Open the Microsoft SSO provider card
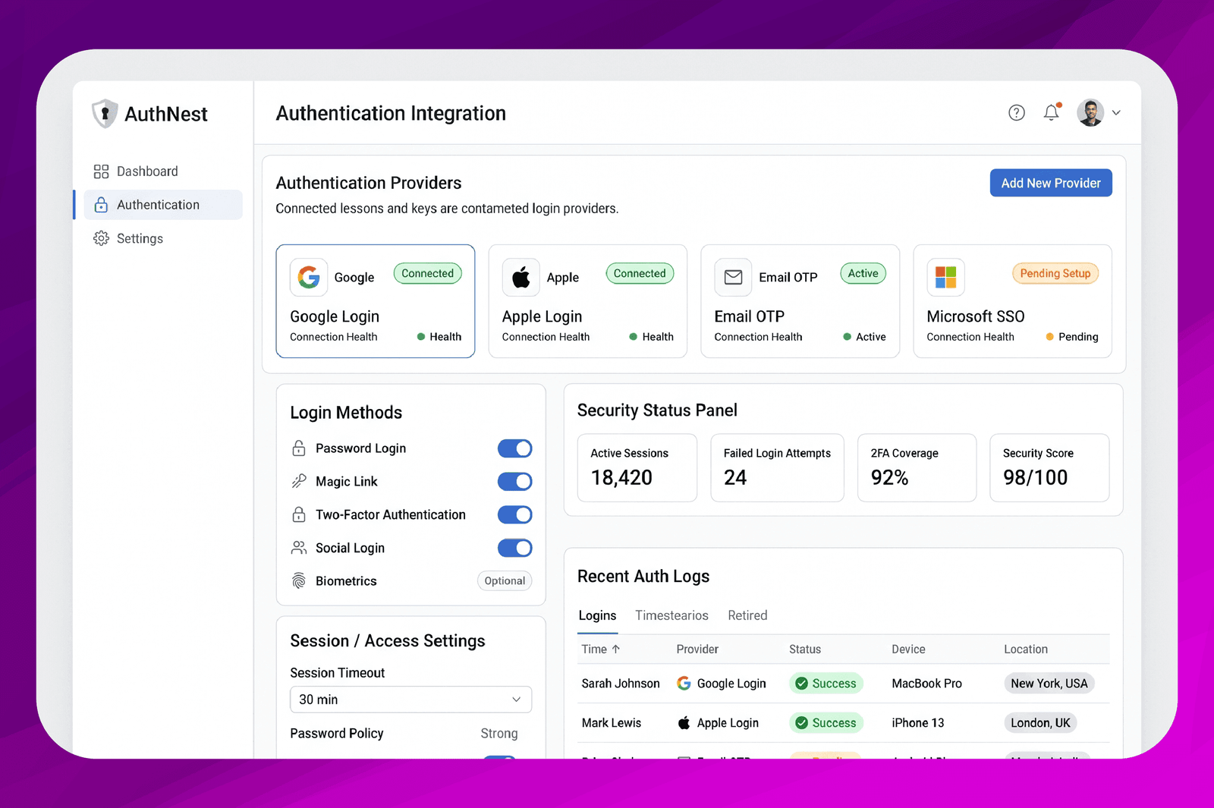The width and height of the screenshot is (1214, 808). 1012,301
